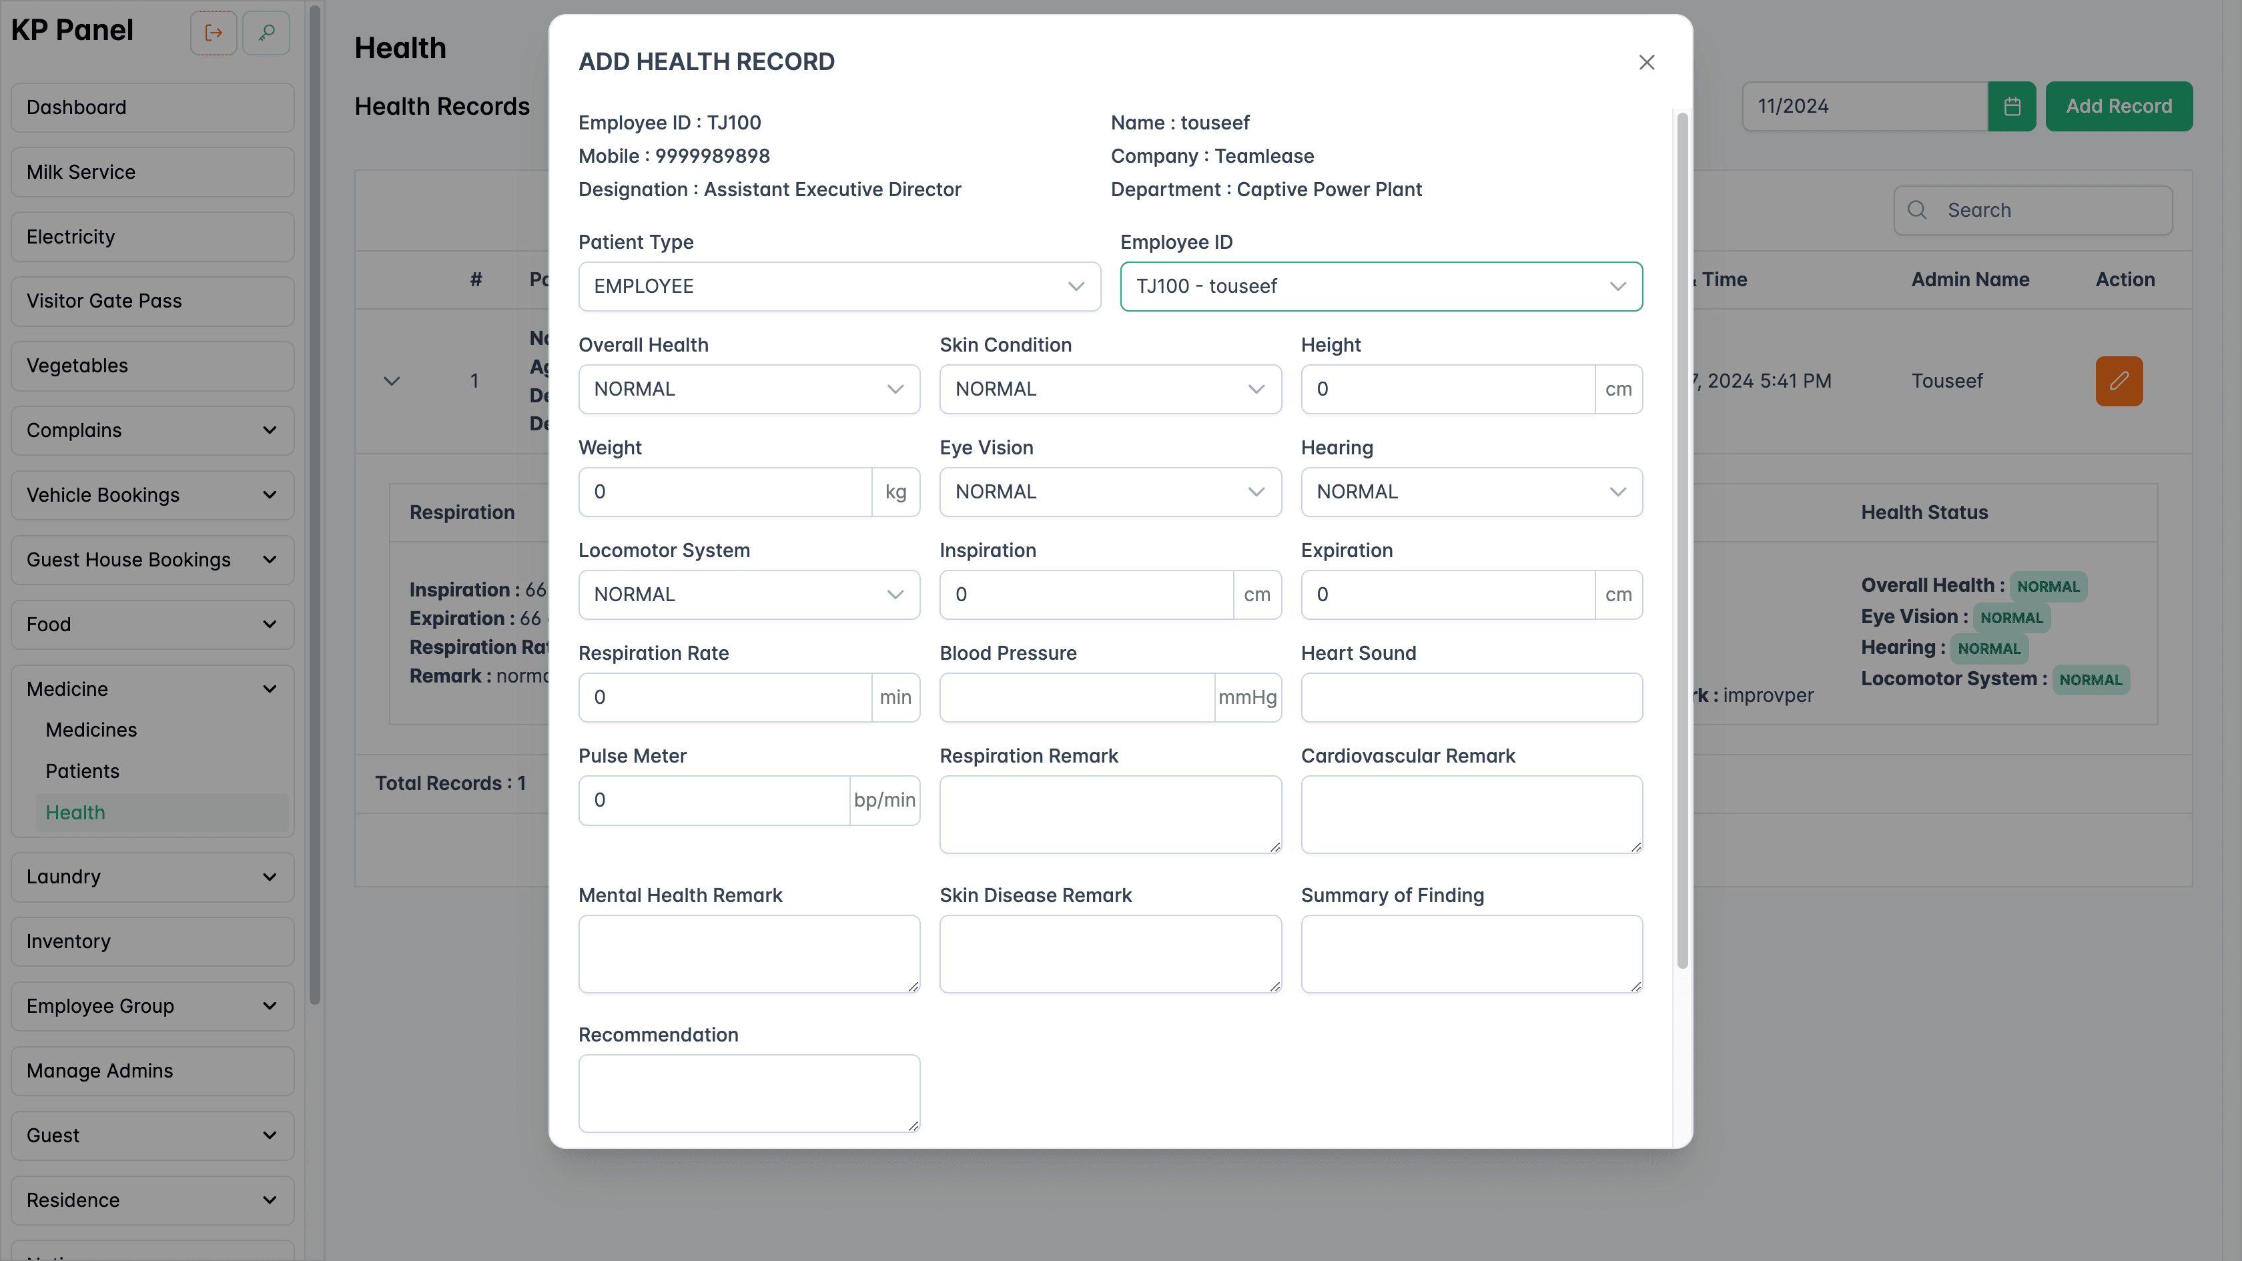Click the orange edit pencil in the Action column
Screen dimensions: 2242x1261
point(2119,380)
